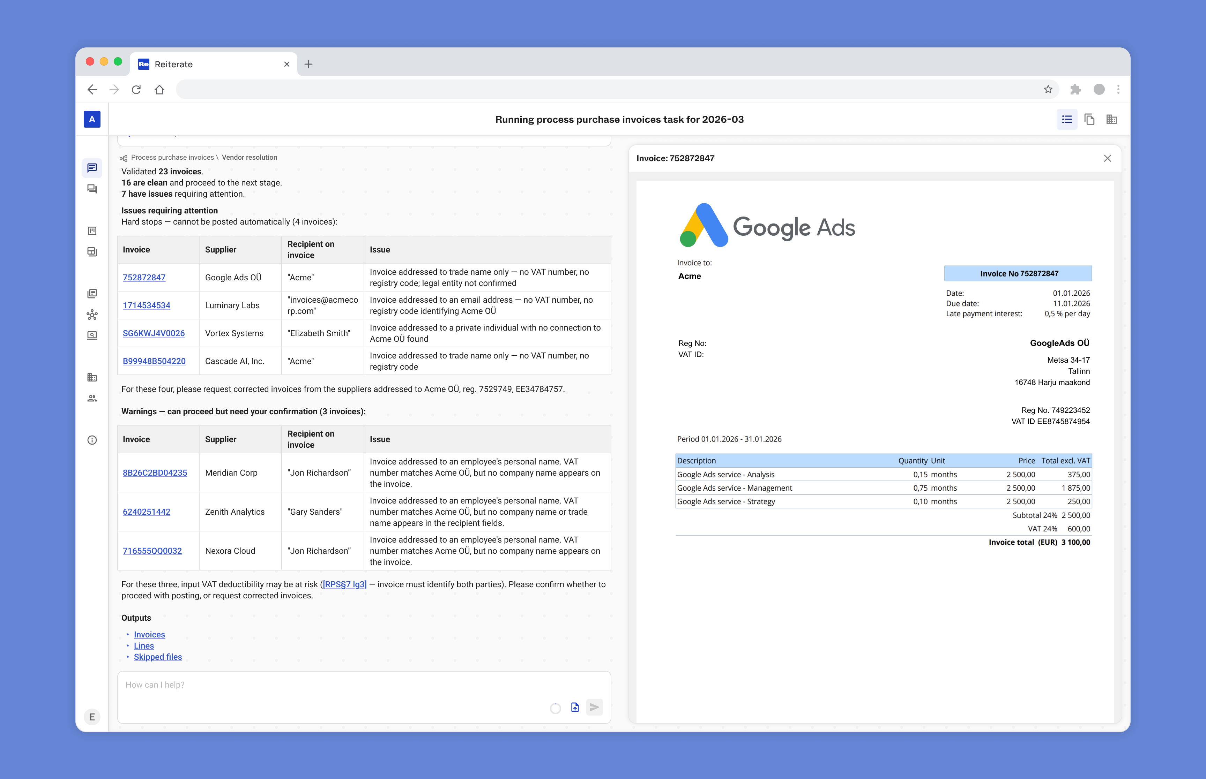Click 'Invoice No 752872847' header box

coord(1018,273)
